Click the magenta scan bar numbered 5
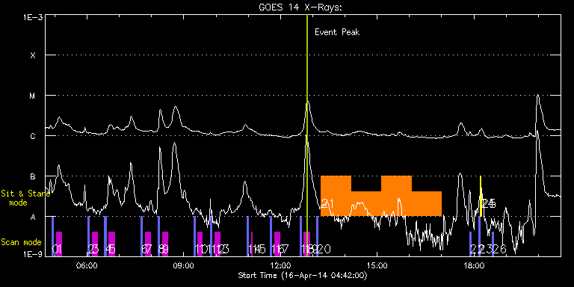The image size is (574, 287). tap(111, 244)
